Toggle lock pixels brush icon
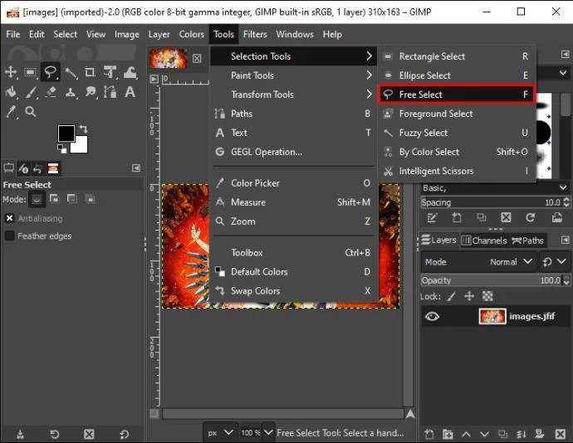Screen dimensions: 573x443 coord(452,296)
